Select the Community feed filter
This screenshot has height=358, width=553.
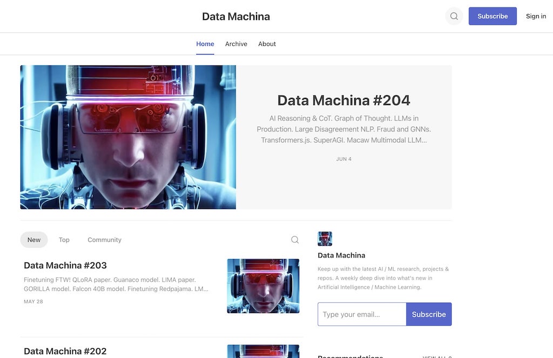click(x=104, y=240)
